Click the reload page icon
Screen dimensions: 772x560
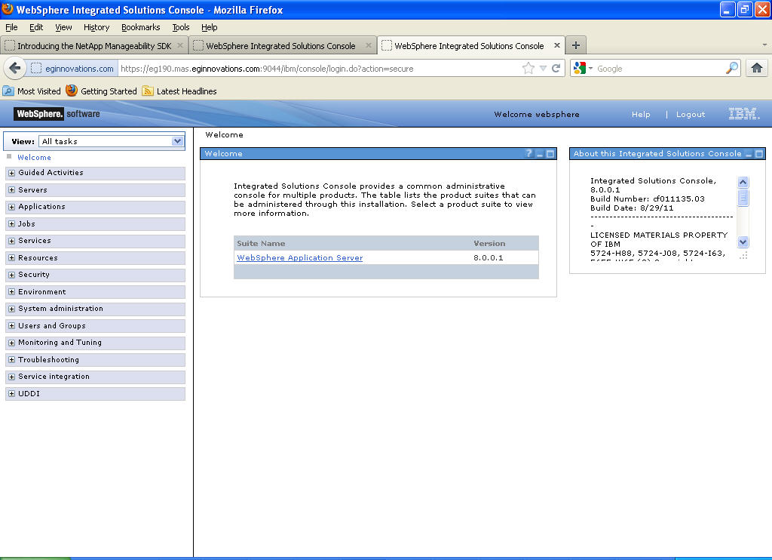[x=556, y=69]
